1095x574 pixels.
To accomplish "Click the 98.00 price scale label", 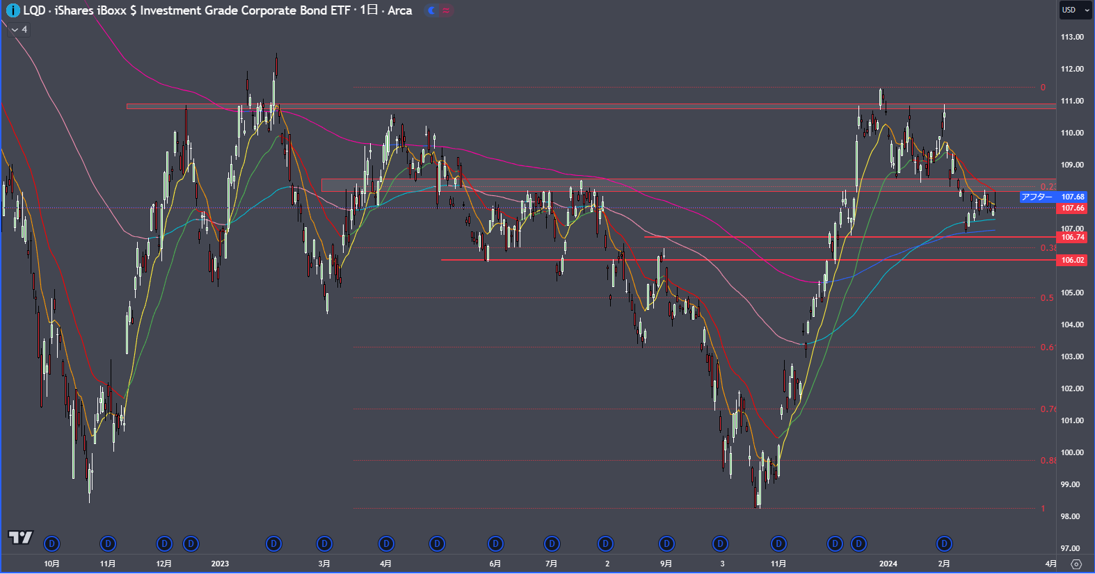I will click(x=1070, y=517).
